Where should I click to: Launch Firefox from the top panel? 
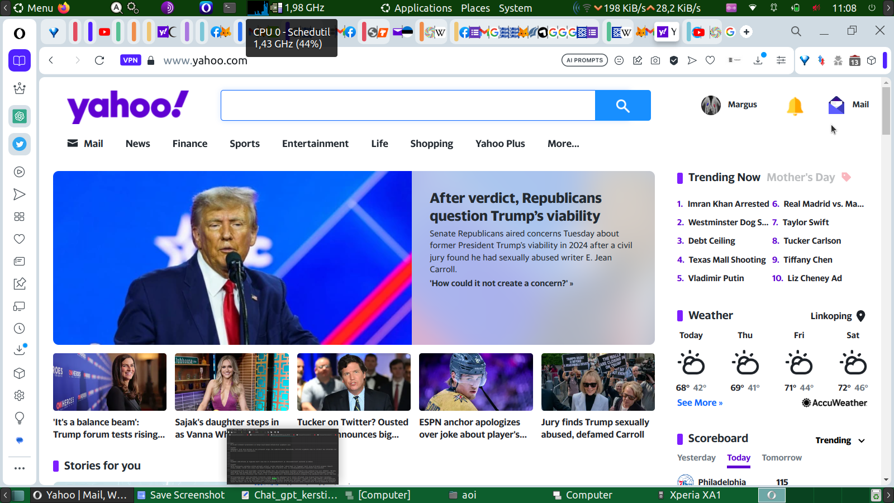coord(64,8)
